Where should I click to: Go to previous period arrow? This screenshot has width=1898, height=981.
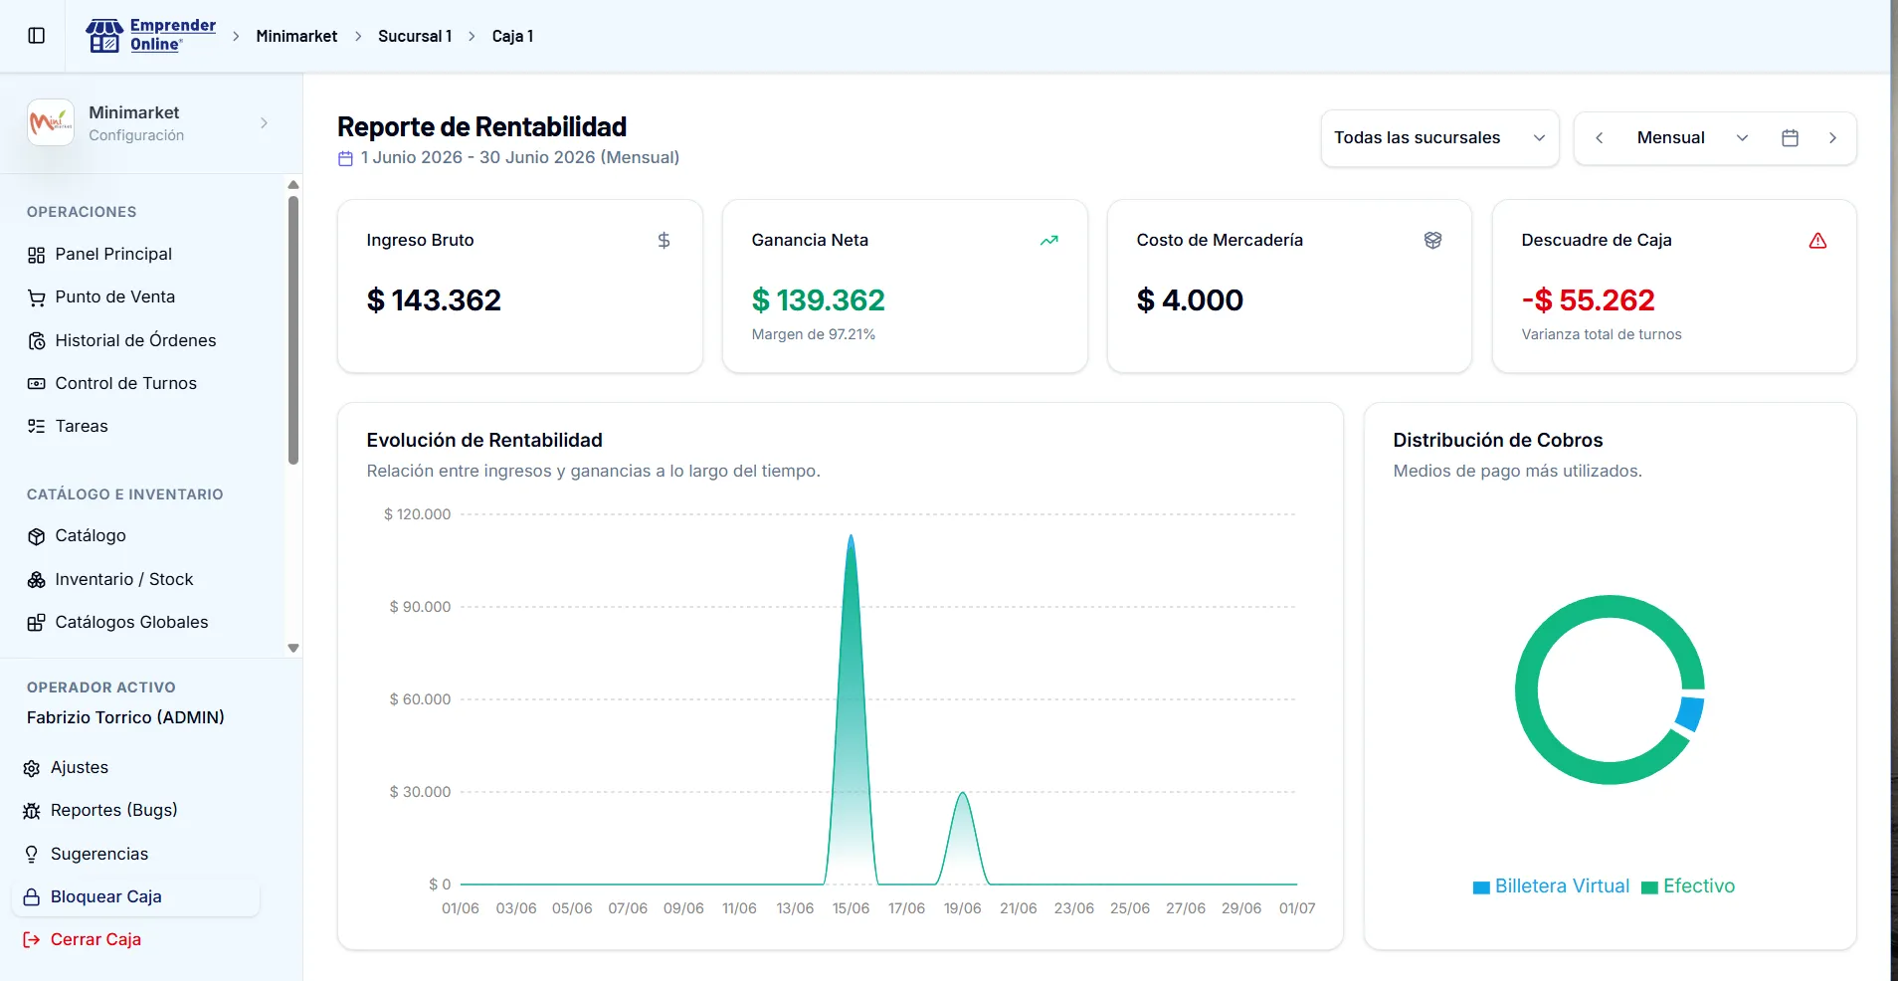coord(1600,138)
